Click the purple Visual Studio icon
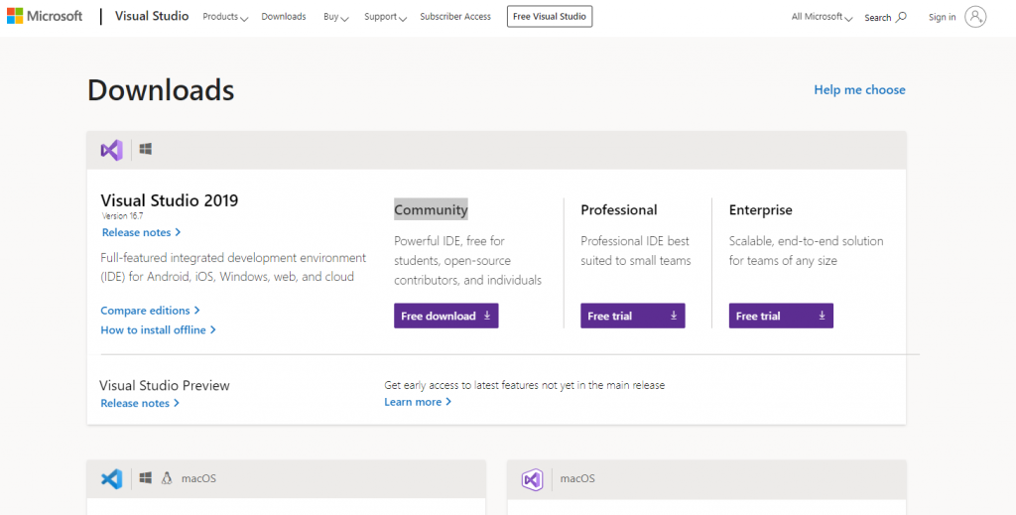 111,150
